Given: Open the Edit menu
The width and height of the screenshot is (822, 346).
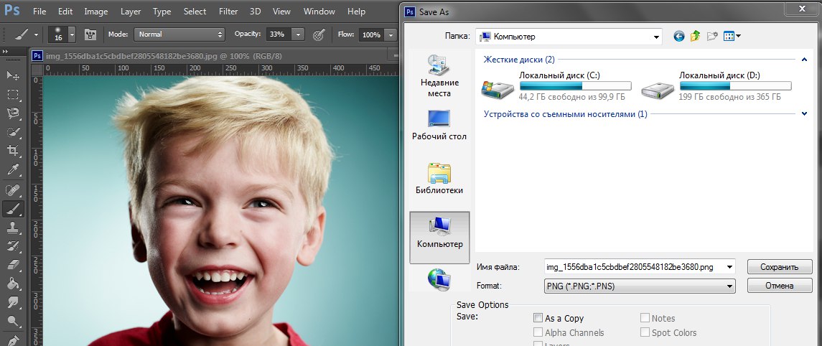Looking at the screenshot, I should (65, 11).
